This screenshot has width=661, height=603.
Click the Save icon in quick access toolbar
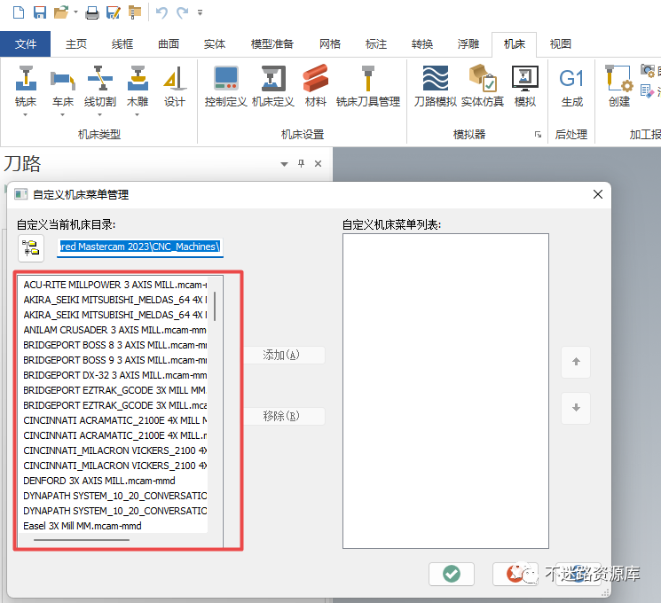40,12
